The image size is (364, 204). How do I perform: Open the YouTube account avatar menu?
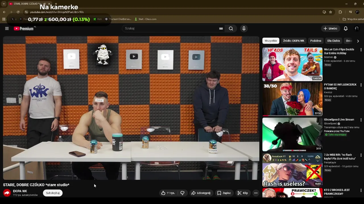(x=356, y=28)
